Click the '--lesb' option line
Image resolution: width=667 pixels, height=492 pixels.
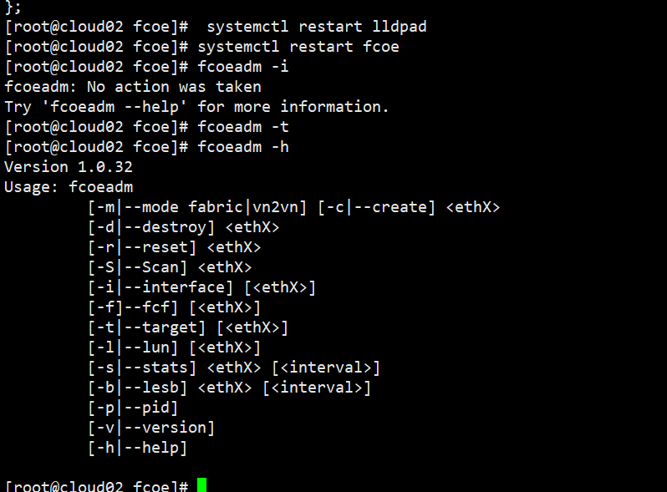[229, 388]
